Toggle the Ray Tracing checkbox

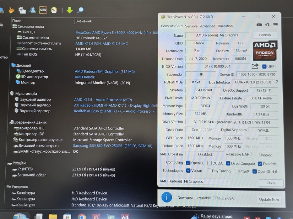click(209, 171)
